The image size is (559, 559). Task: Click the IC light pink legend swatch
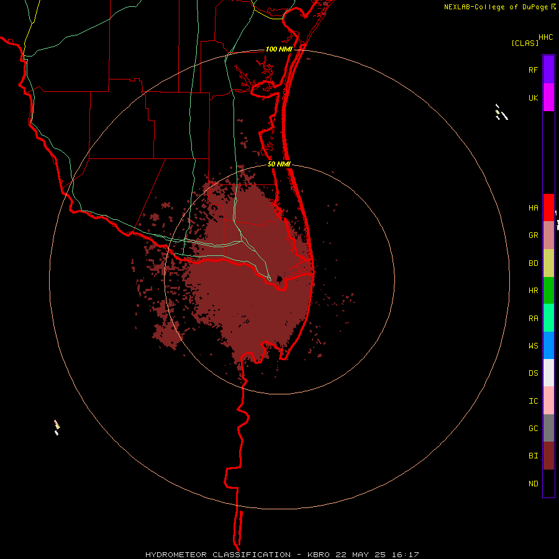548,401
